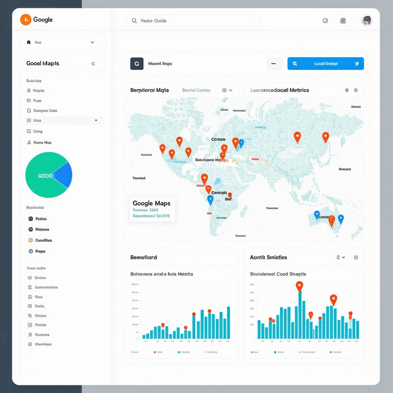Click the dark search icon button in toolbar
Screen dimensions: 393x393
click(x=137, y=64)
